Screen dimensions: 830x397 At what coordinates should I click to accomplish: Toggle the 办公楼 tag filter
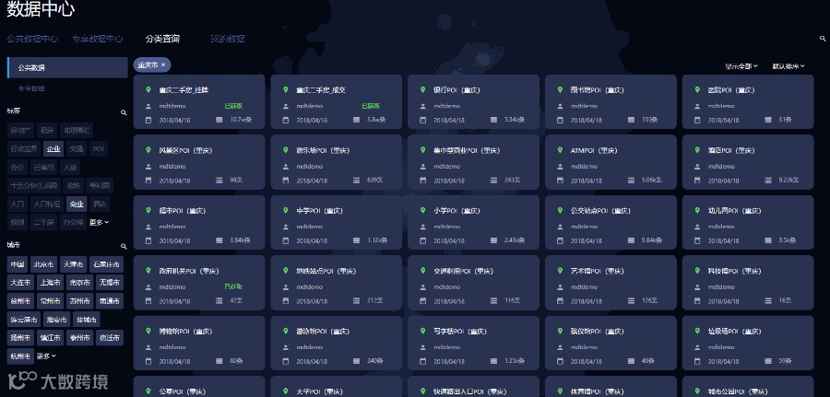click(x=73, y=222)
